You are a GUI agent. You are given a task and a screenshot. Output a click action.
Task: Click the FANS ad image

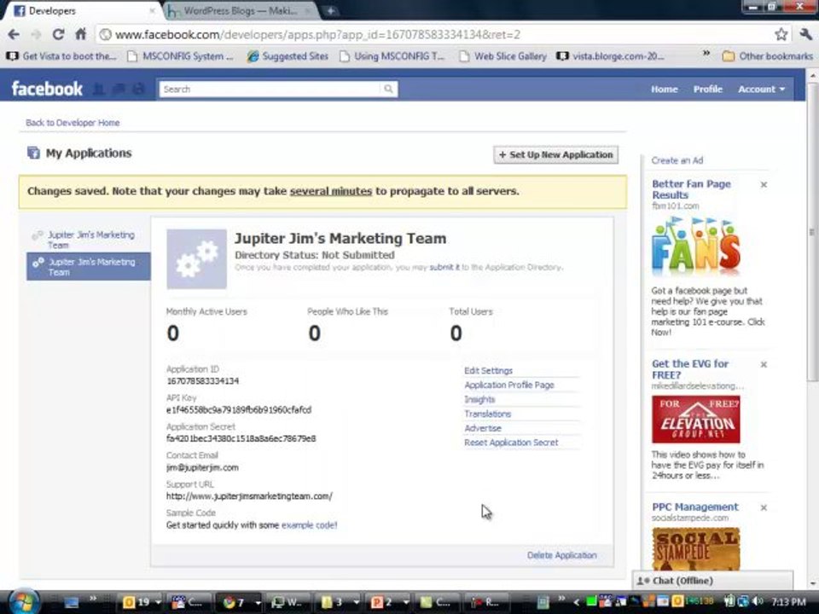pyautogui.click(x=696, y=246)
